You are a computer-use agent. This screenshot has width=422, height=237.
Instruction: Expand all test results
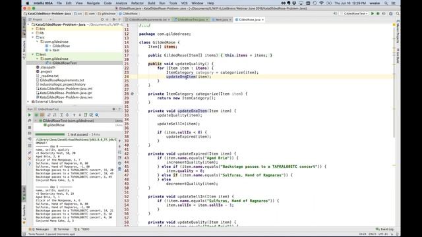tap(61, 115)
